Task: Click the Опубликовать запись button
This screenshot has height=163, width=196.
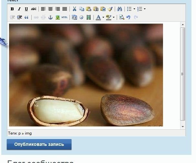Action: pos(39,145)
